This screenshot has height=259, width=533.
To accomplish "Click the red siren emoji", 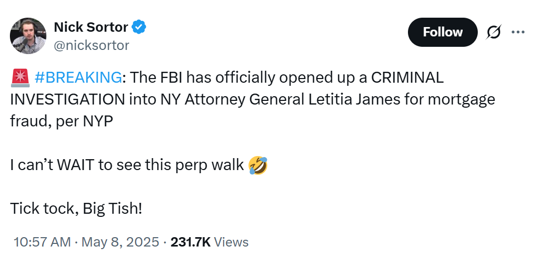I will pos(21,77).
